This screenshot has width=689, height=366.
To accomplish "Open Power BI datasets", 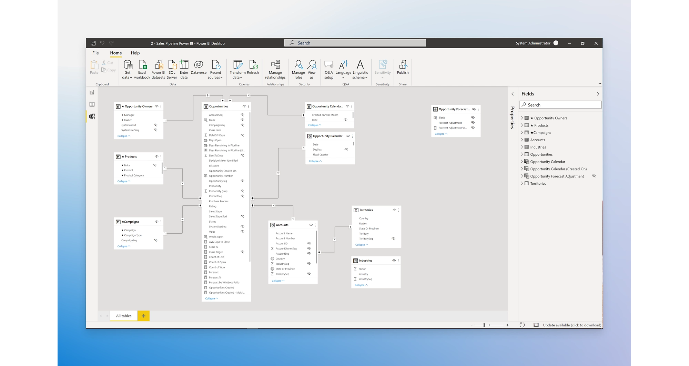I will (x=158, y=69).
